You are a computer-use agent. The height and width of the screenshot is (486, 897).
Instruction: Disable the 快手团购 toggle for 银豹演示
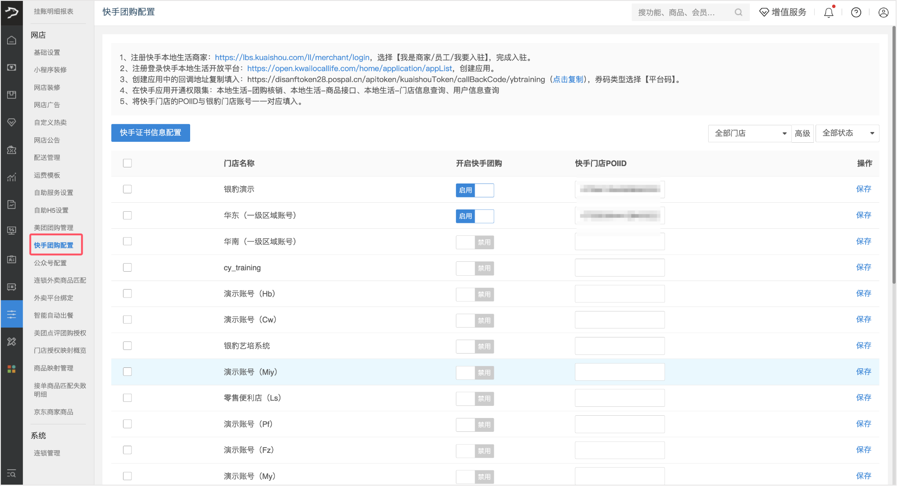click(475, 190)
